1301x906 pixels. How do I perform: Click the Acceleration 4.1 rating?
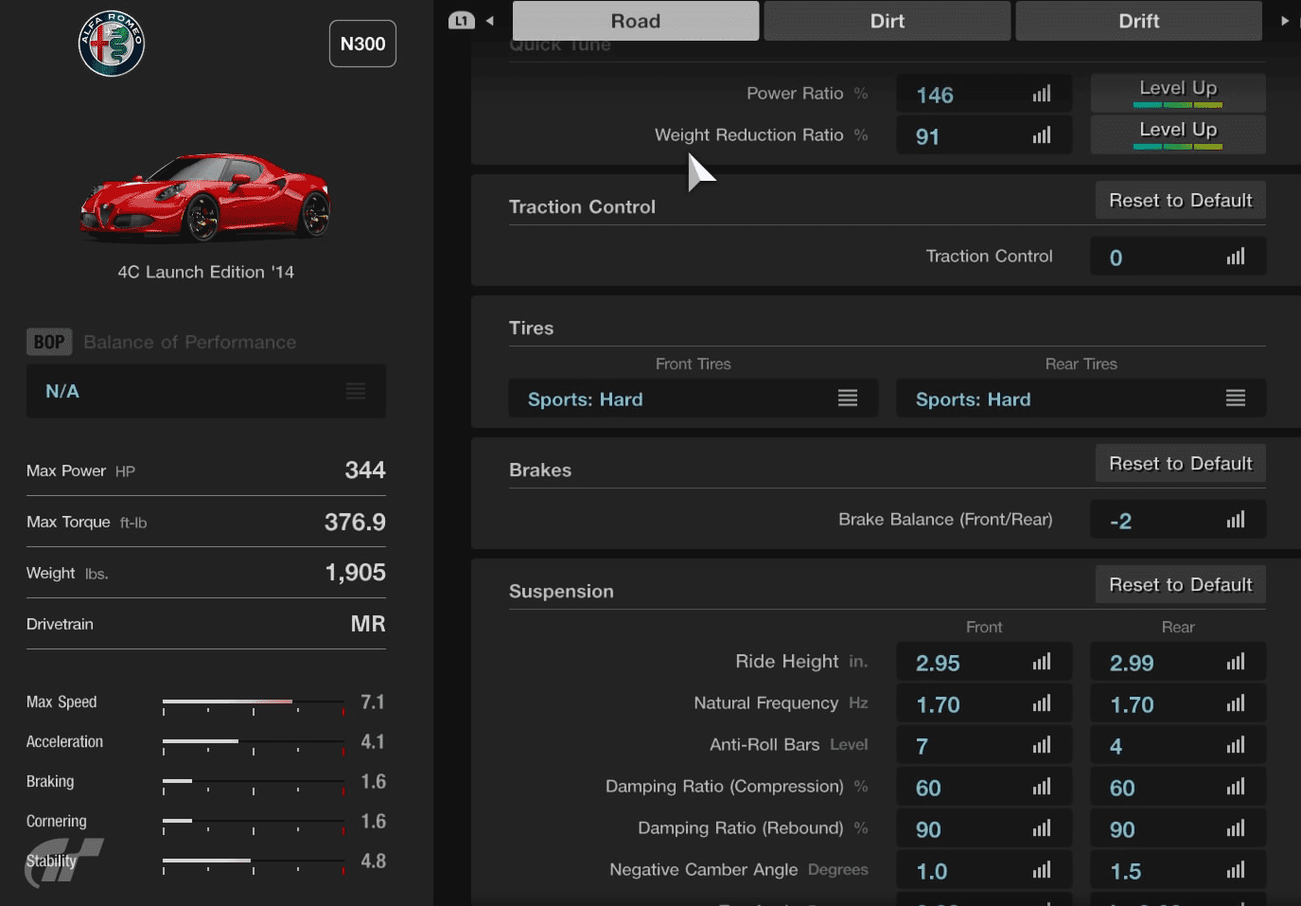click(373, 741)
